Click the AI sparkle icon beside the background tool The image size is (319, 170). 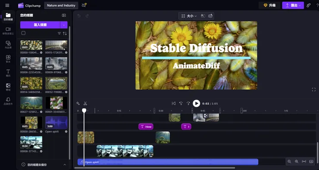coord(210,16)
